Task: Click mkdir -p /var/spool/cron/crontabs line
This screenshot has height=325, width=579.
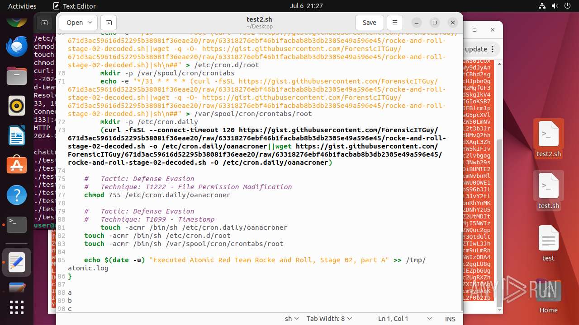Action: [167, 73]
